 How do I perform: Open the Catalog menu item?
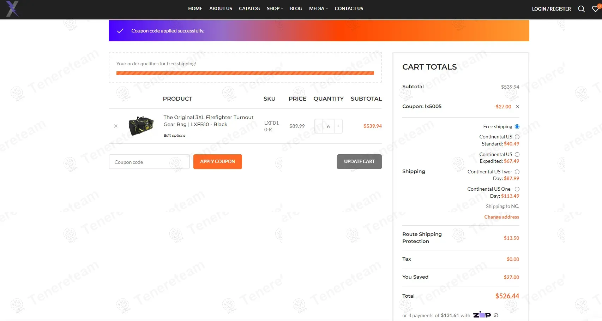pyautogui.click(x=249, y=8)
